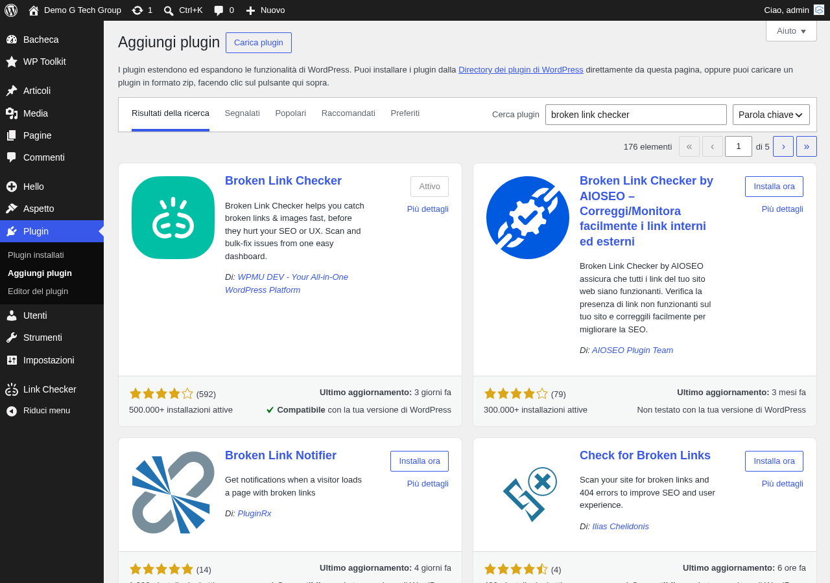830x583 pixels.
Task: Open Plugin installati submenu item
Action: [36, 255]
